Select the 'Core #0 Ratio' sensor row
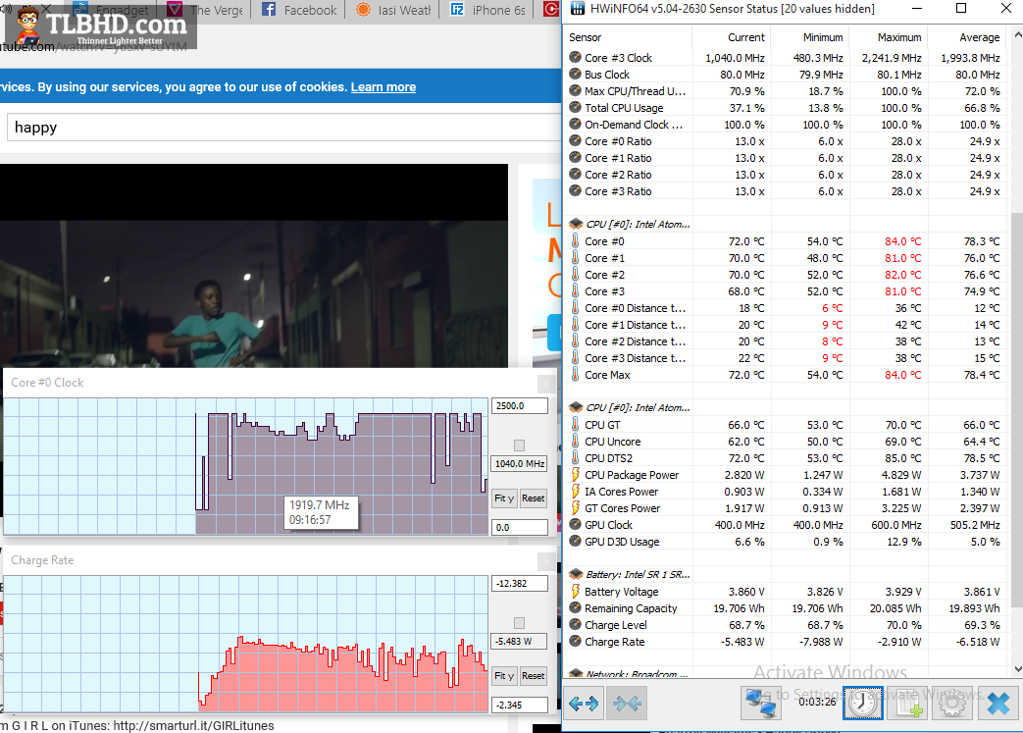Screen dimensions: 1023x733 click(x=786, y=141)
